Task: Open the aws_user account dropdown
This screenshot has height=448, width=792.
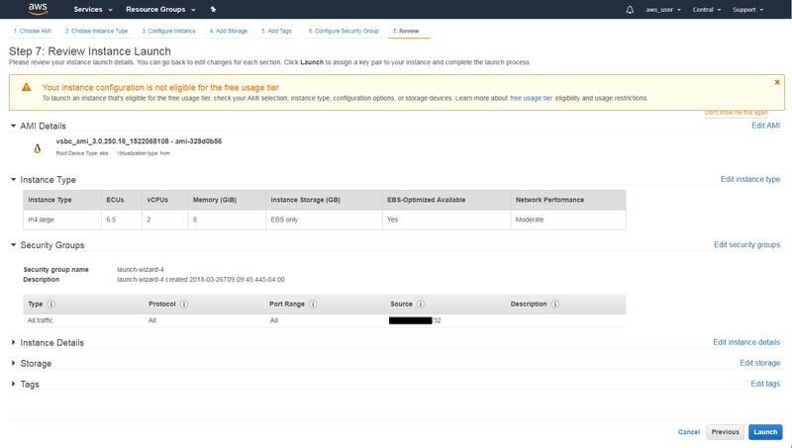Action: click(663, 10)
